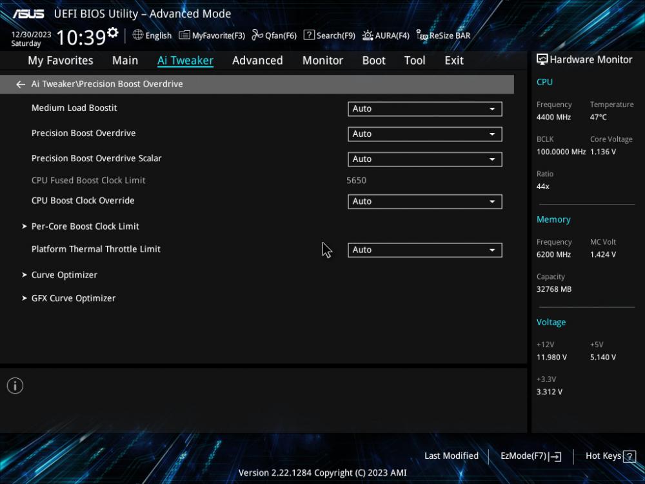Go to the Exit tab
The image size is (645, 484).
click(x=454, y=61)
